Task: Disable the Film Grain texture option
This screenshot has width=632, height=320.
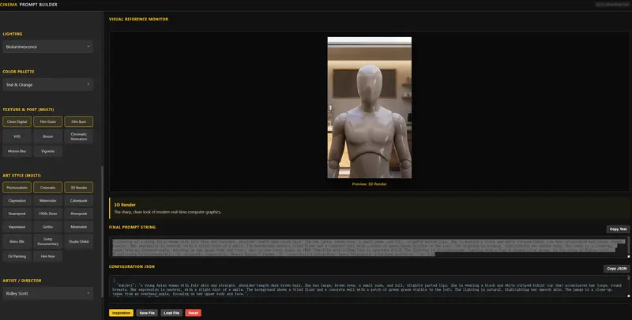Action: click(x=47, y=121)
